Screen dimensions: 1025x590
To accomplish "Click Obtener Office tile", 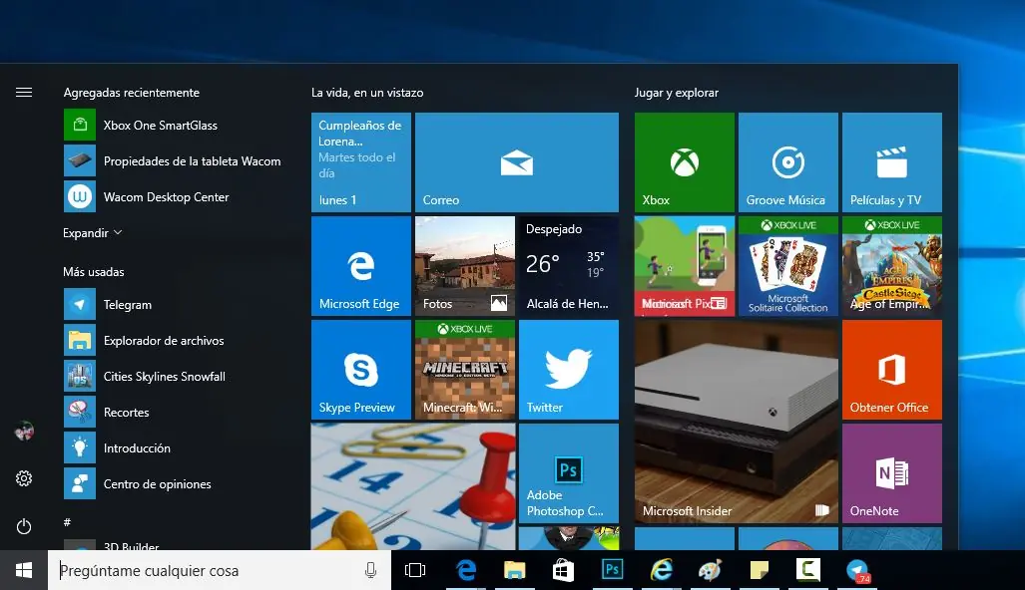I will pos(891,369).
